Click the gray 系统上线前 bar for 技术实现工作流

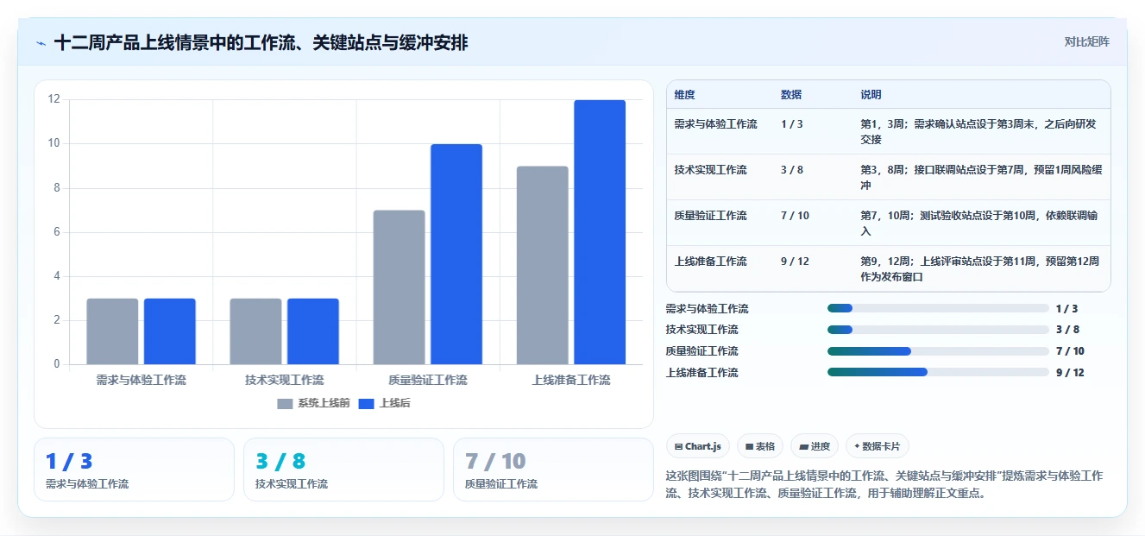255,331
